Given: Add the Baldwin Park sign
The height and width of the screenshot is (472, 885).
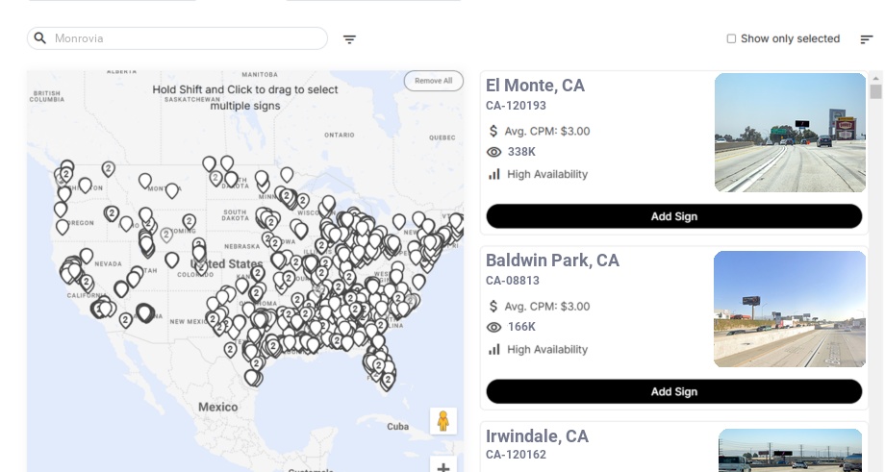Looking at the screenshot, I should [x=673, y=391].
